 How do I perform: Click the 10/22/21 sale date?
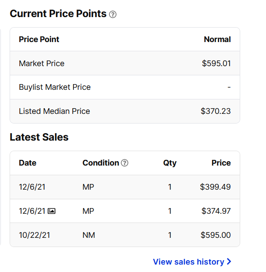coord(35,235)
